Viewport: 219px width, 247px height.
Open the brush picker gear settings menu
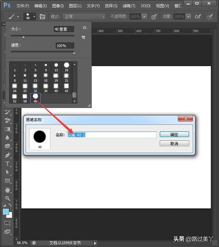(x=85, y=28)
